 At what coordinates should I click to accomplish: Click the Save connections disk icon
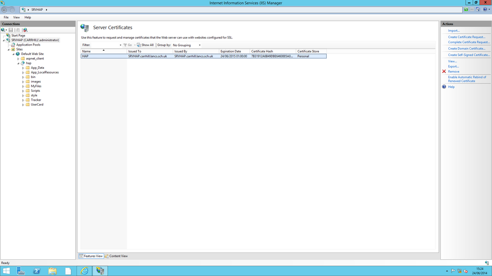(x=11, y=30)
